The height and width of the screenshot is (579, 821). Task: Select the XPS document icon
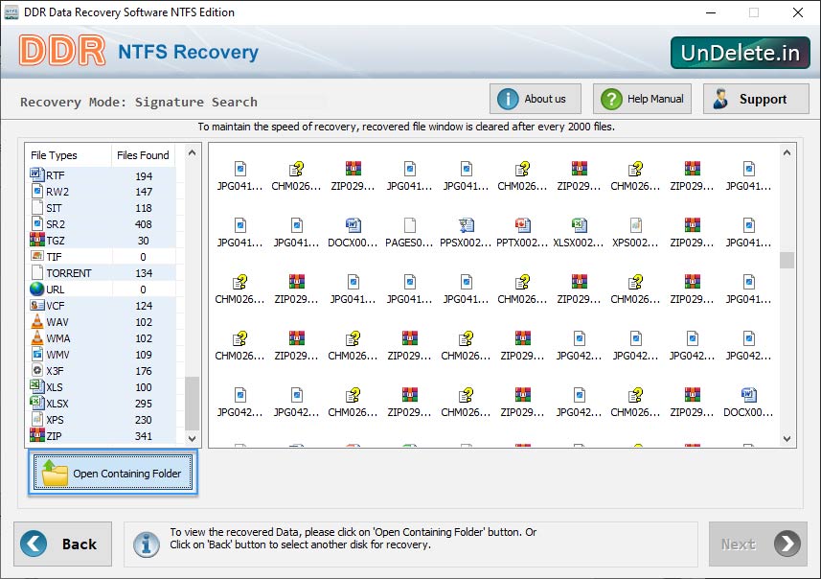tap(37, 419)
